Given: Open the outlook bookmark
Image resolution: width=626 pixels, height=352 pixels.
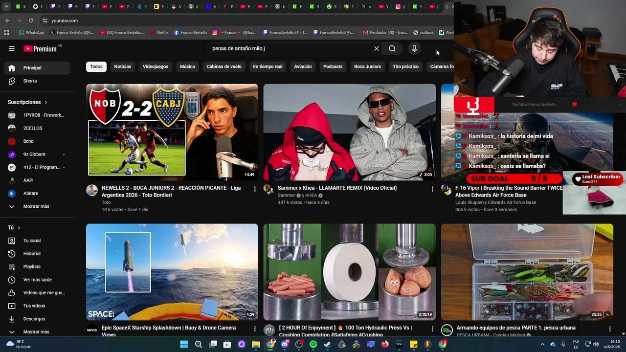Looking at the screenshot, I should (x=424, y=33).
